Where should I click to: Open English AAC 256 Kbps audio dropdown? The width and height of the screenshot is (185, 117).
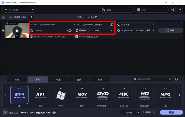point(136,31)
